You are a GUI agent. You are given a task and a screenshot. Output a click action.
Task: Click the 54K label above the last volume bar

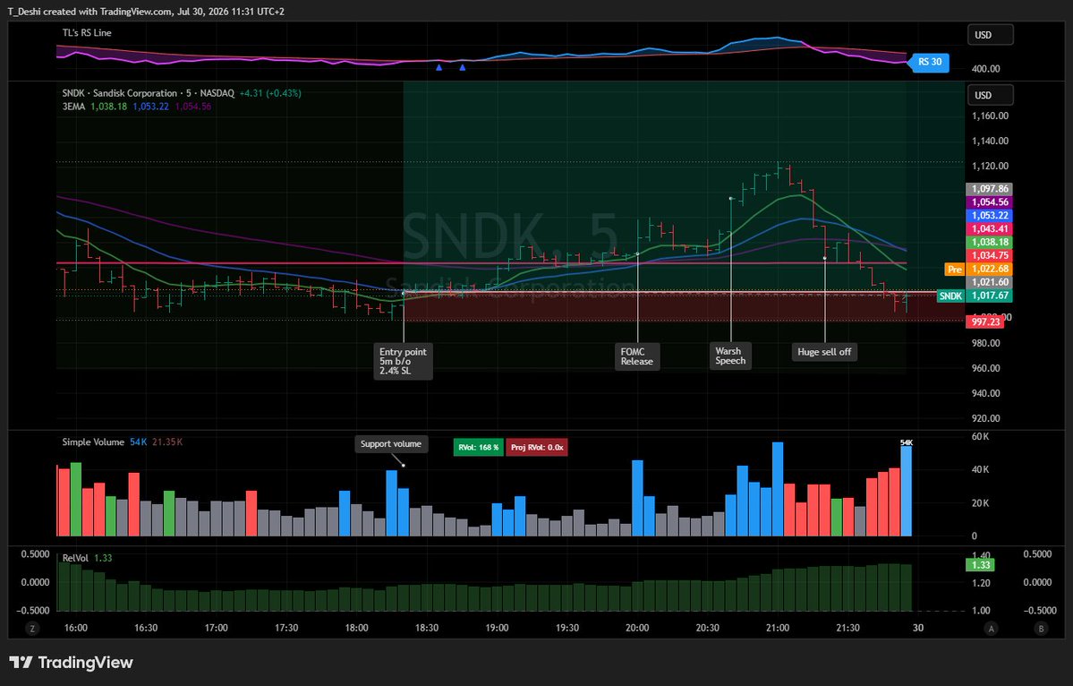(906, 443)
